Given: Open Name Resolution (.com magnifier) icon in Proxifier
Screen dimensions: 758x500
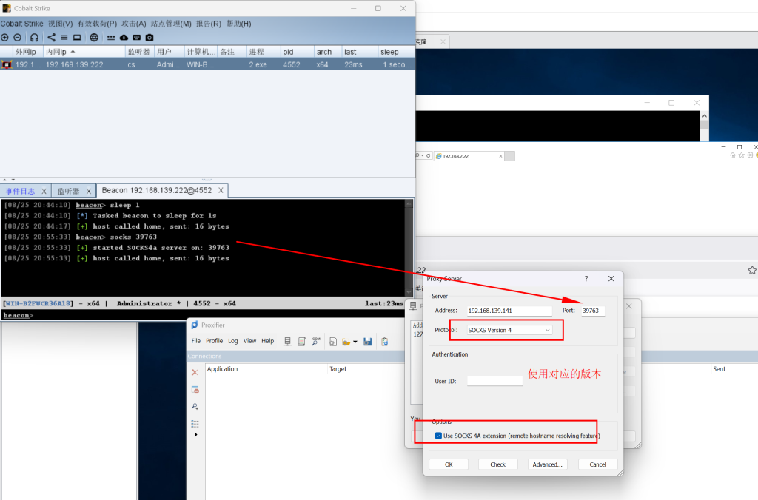Looking at the screenshot, I should [x=316, y=342].
